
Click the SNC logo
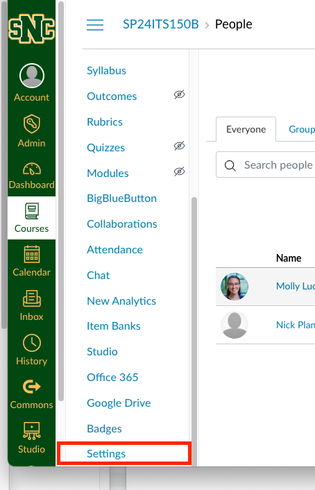pos(31,28)
